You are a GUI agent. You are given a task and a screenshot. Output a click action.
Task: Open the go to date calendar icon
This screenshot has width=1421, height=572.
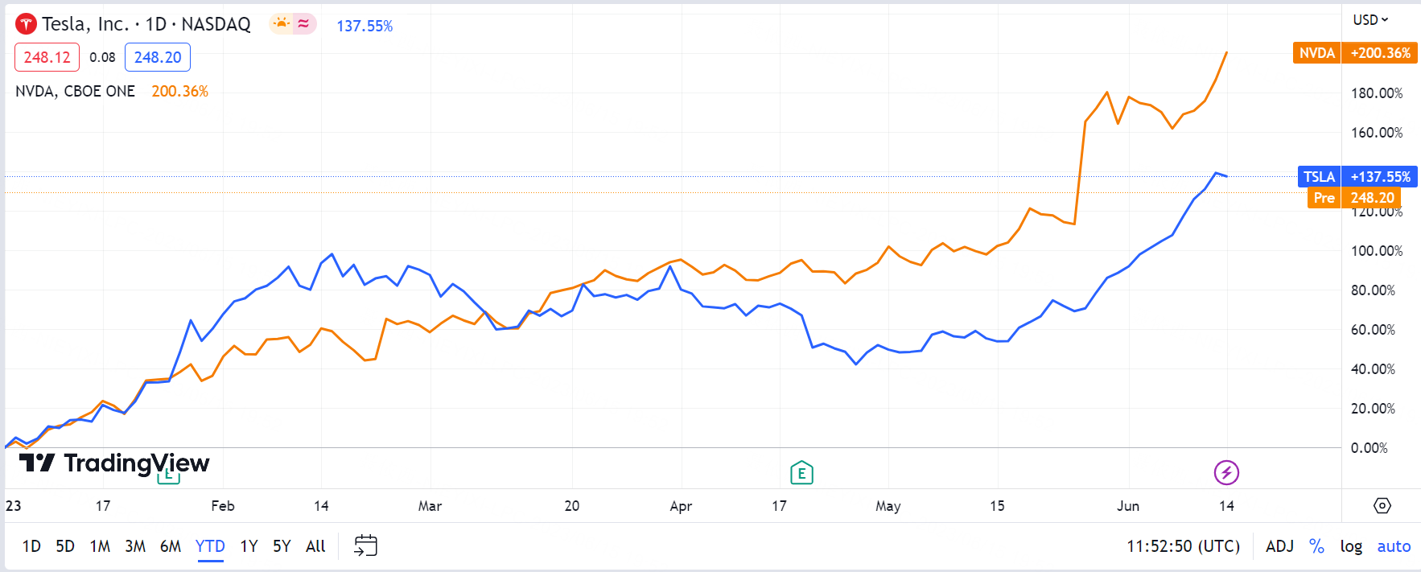(x=366, y=545)
